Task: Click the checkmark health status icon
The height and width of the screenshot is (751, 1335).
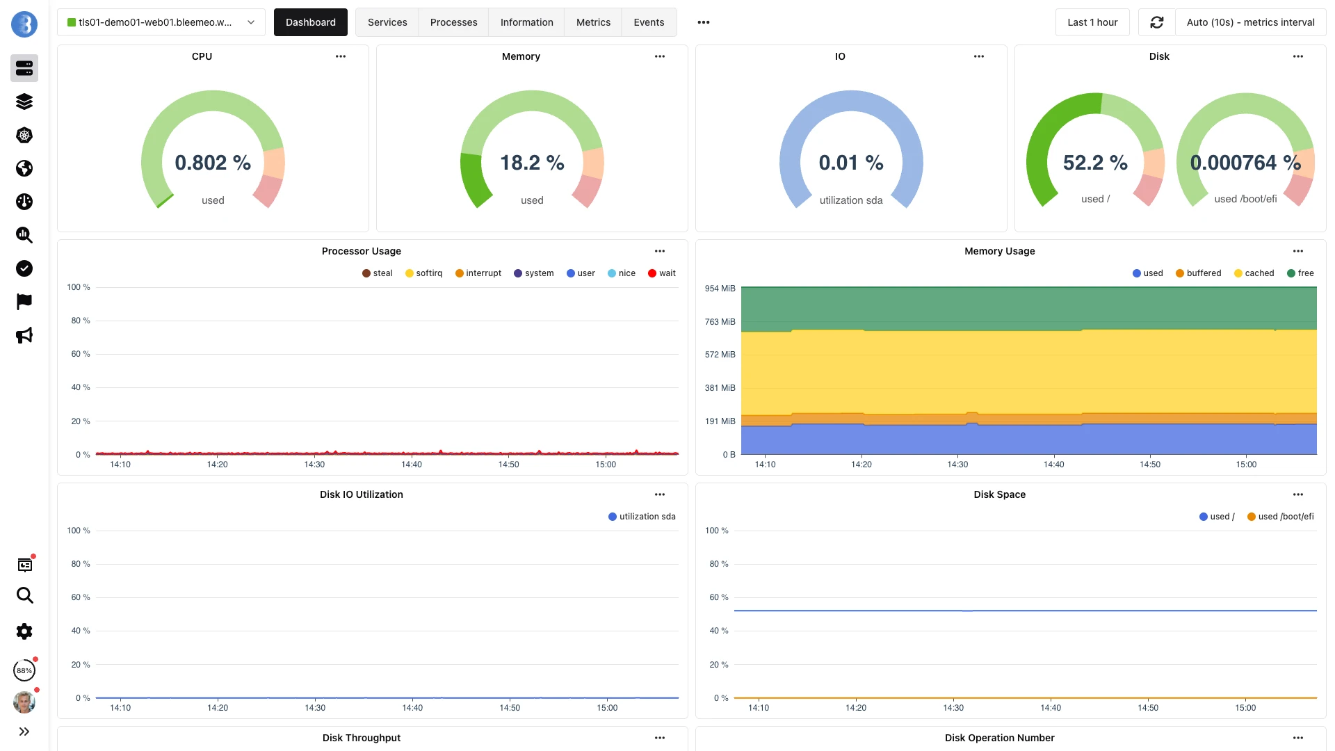Action: click(x=24, y=268)
